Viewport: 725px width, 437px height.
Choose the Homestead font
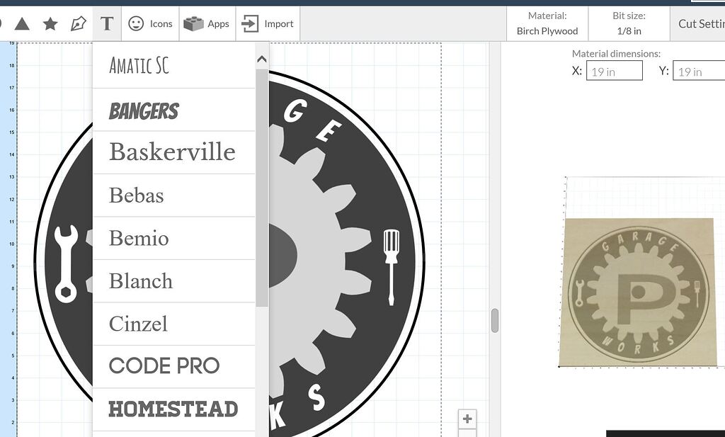click(x=173, y=409)
